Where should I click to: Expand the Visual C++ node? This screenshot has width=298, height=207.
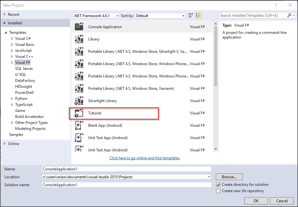pyautogui.click(x=12, y=57)
